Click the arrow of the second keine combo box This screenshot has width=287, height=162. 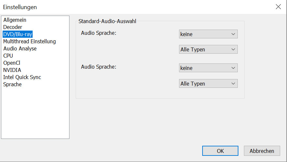pyautogui.click(x=233, y=68)
